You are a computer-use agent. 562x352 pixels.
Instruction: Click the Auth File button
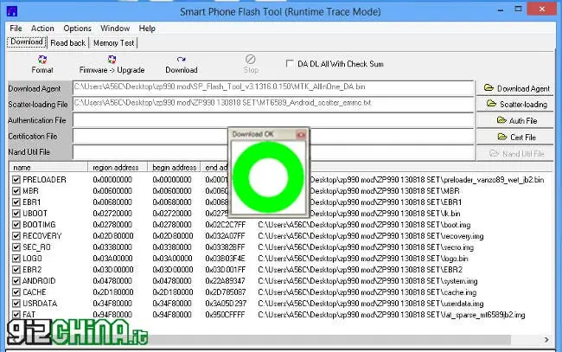pyautogui.click(x=514, y=121)
